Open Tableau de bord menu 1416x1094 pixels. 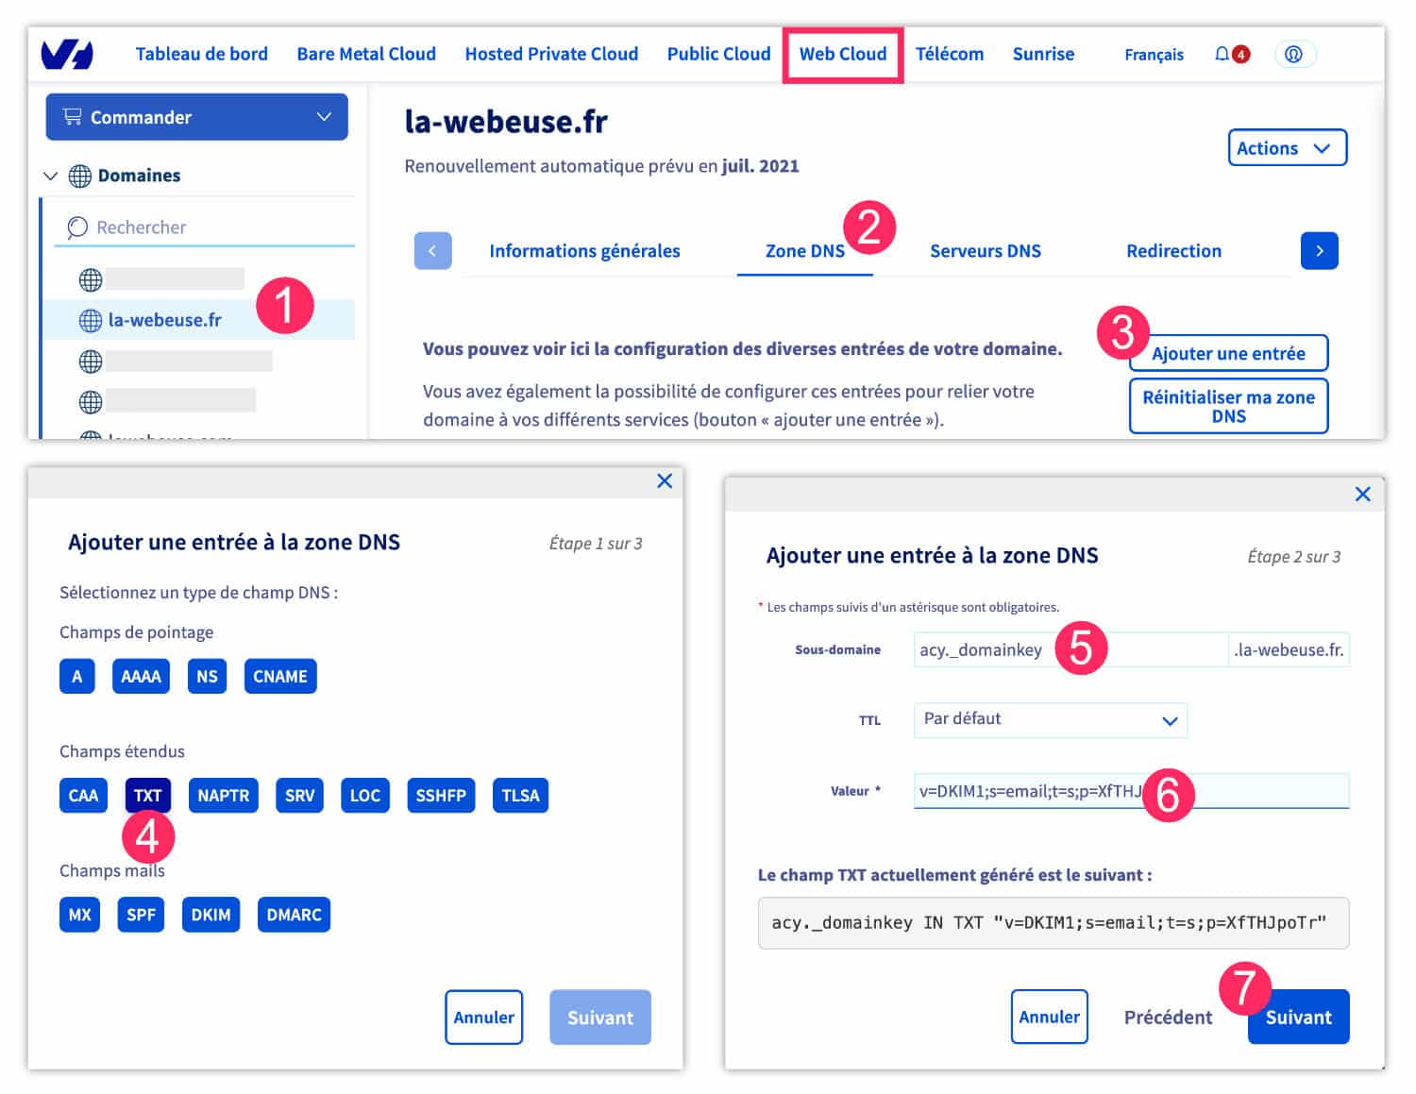point(201,54)
